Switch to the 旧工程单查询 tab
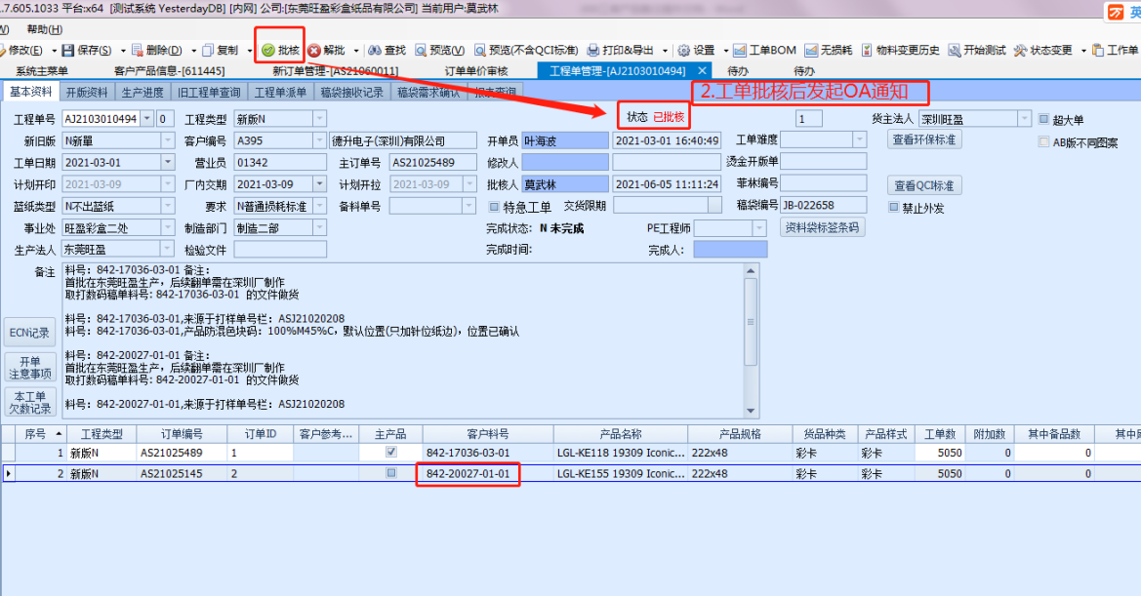 point(209,93)
